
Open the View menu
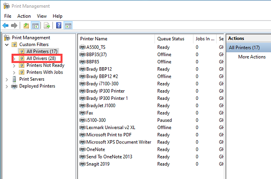pos(42,16)
